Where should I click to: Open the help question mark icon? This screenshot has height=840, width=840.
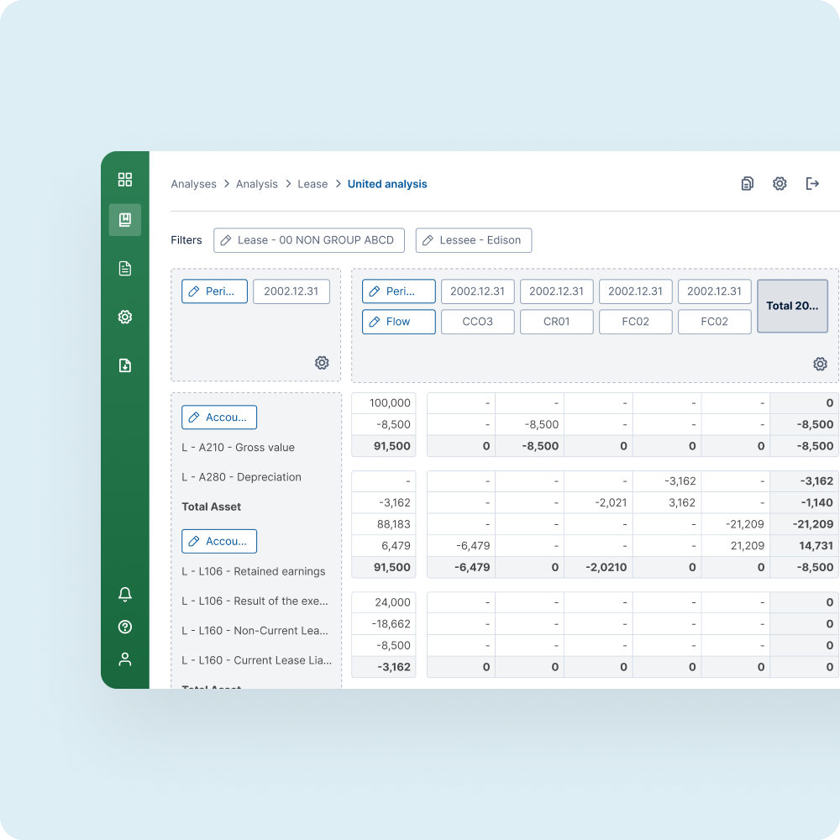point(125,627)
